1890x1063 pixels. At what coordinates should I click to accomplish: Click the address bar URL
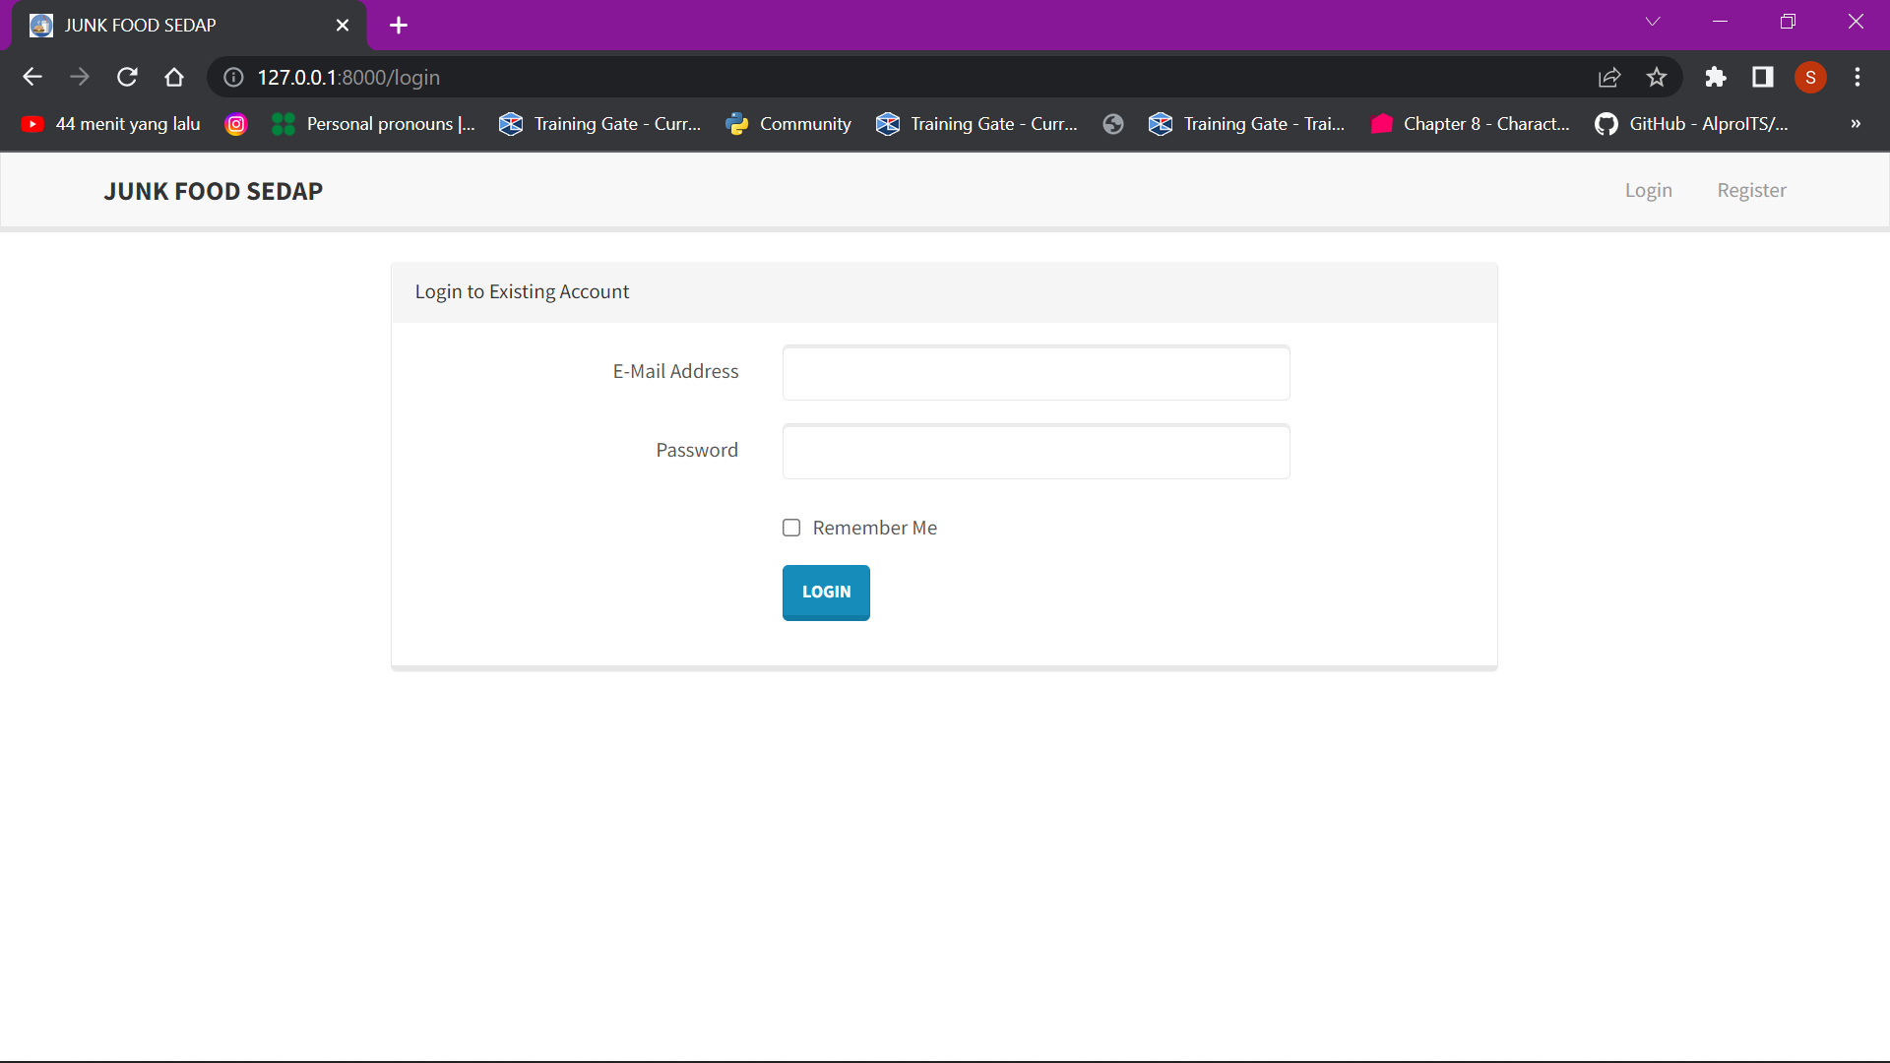tap(348, 77)
